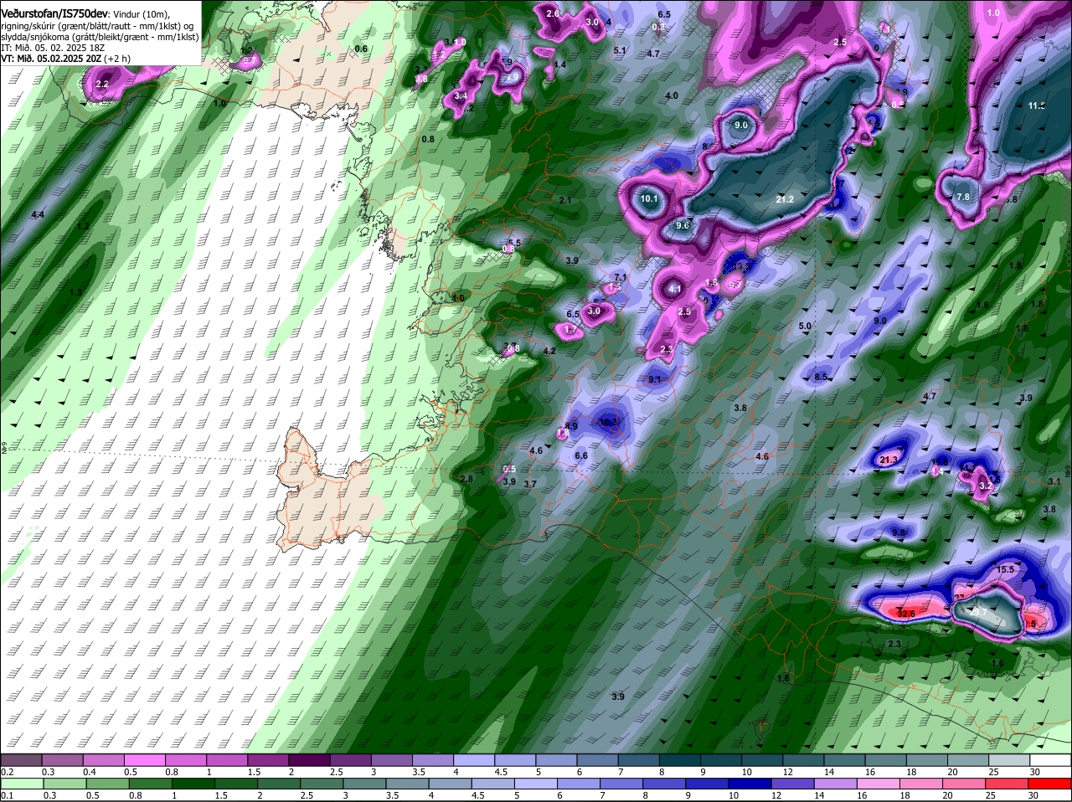Click the 15.5 precipitation value

coord(1006,569)
